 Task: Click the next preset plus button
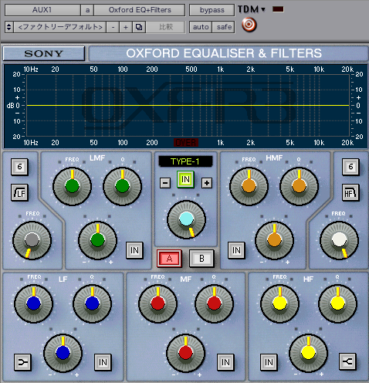[126, 27]
